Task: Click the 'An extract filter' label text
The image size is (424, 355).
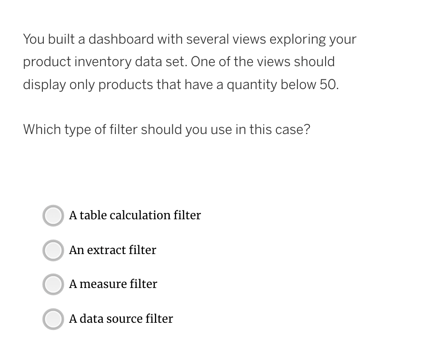Action: coord(112,250)
